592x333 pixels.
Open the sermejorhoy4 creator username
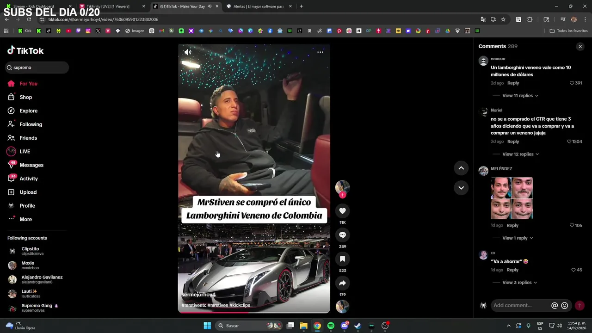198,295
